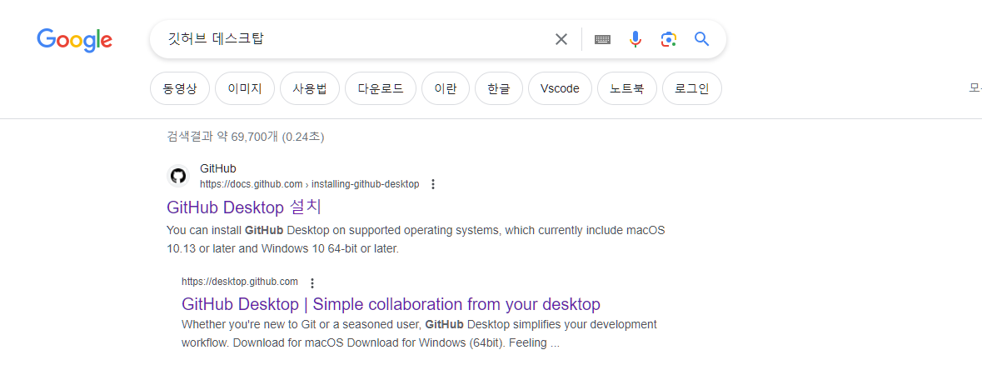Clear the search query with the X icon

561,39
